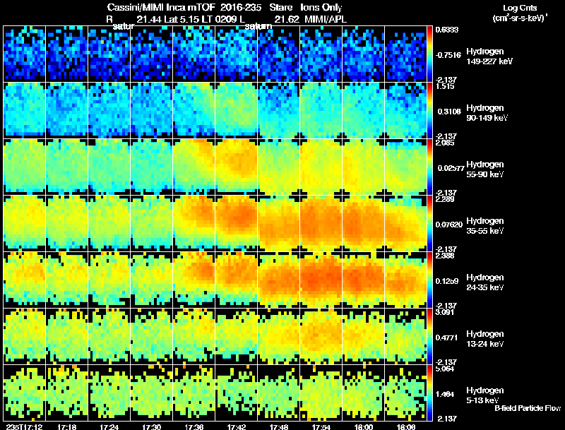Click the Log Cnts legend heading
The image size is (565, 430).
[x=520, y=8]
